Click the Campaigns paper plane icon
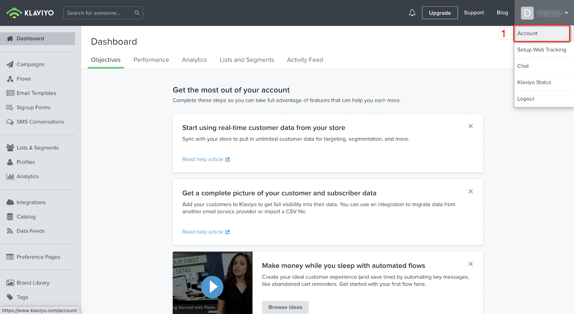This screenshot has height=314, width=574. point(10,64)
